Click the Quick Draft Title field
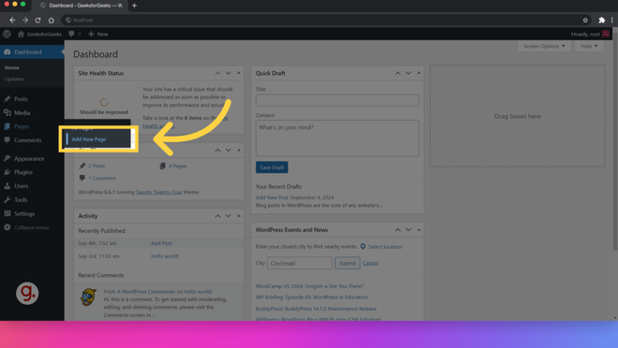 pyautogui.click(x=337, y=100)
